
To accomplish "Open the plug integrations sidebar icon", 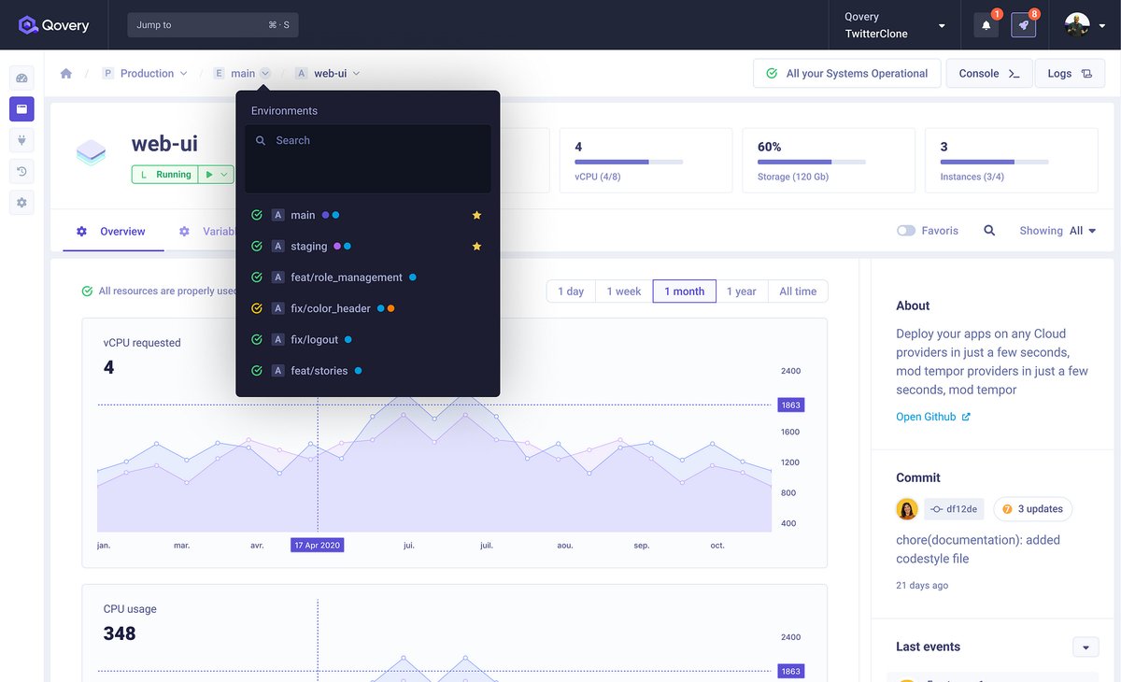I will (x=21, y=140).
